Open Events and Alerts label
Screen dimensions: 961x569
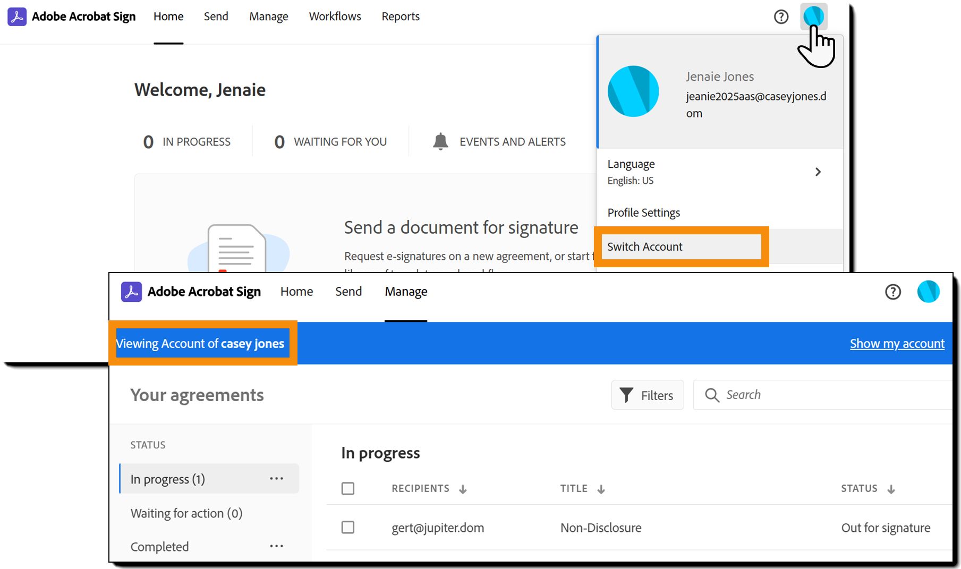pyautogui.click(x=513, y=142)
